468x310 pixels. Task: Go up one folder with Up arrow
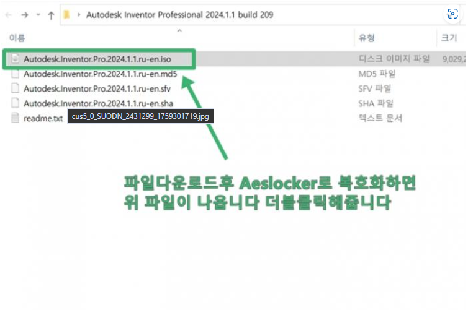pyautogui.click(x=51, y=14)
